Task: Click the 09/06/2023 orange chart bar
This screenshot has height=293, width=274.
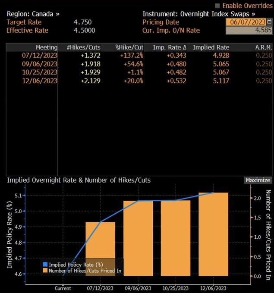Action: [x=138, y=238]
